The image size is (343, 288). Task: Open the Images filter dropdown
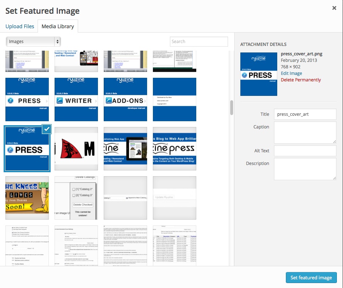[x=33, y=42]
